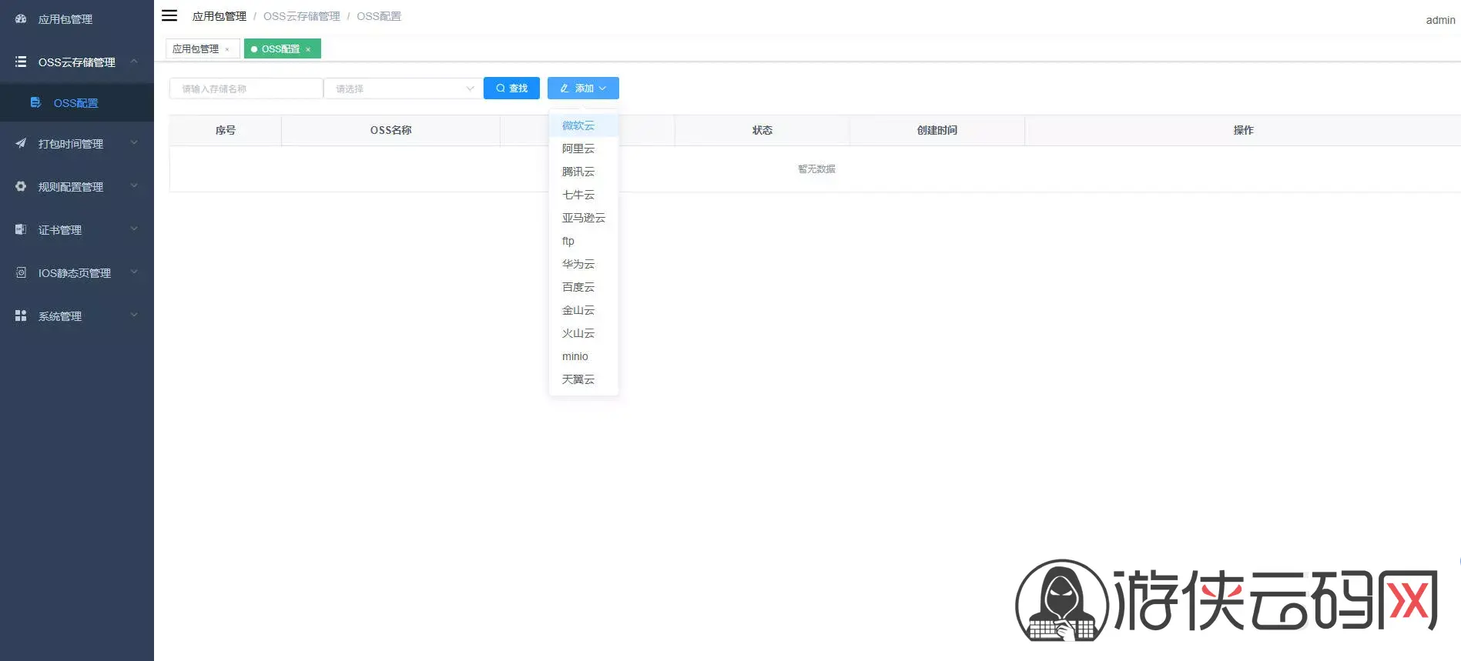
Task: Choose minio from the add menu
Action: (x=575, y=356)
